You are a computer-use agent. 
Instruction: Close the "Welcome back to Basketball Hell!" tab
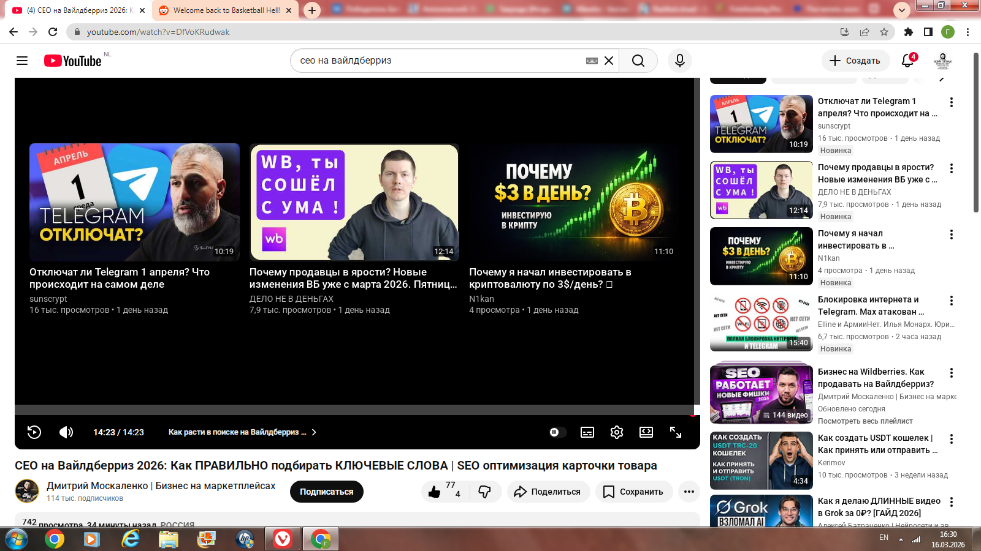point(289,10)
